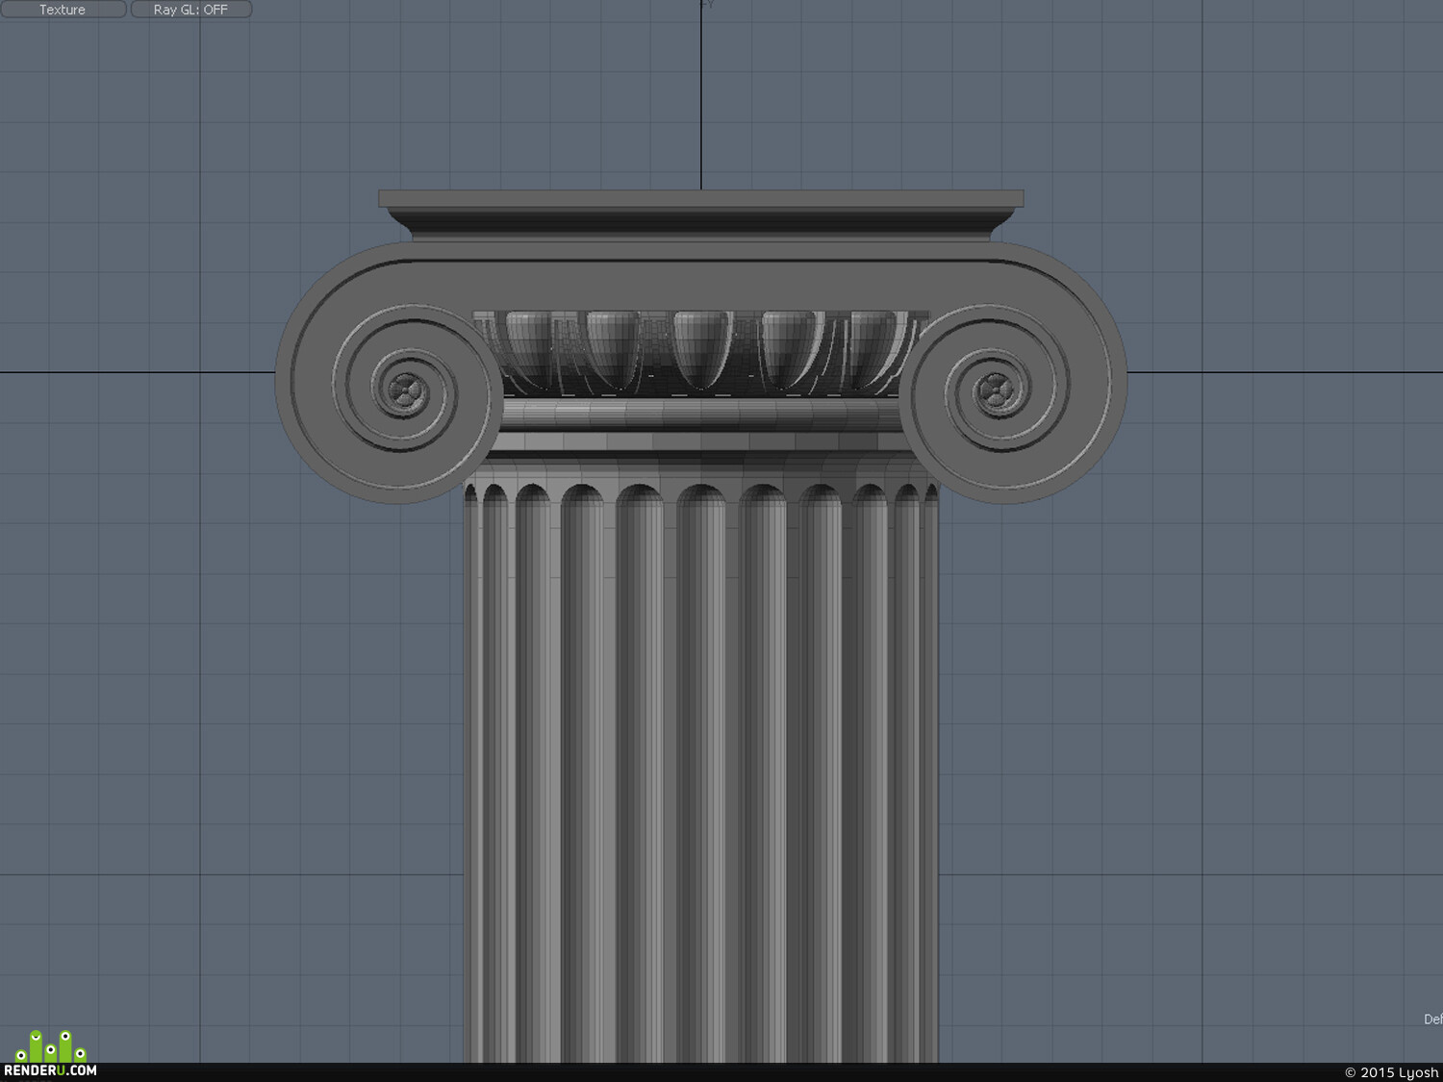Click the truncated Def label at right edge
Viewport: 1443px width, 1082px height.
pos(1432,1019)
